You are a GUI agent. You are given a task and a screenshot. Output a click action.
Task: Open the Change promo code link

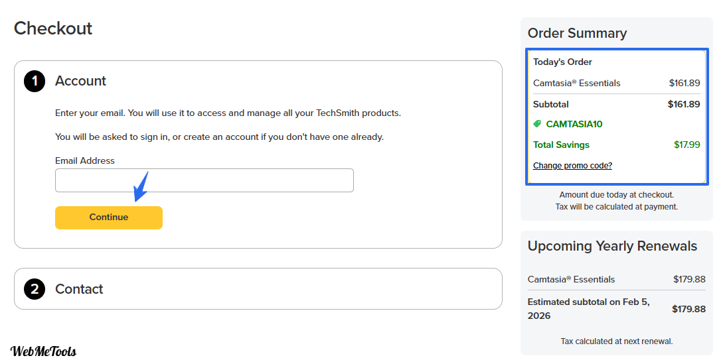(572, 165)
